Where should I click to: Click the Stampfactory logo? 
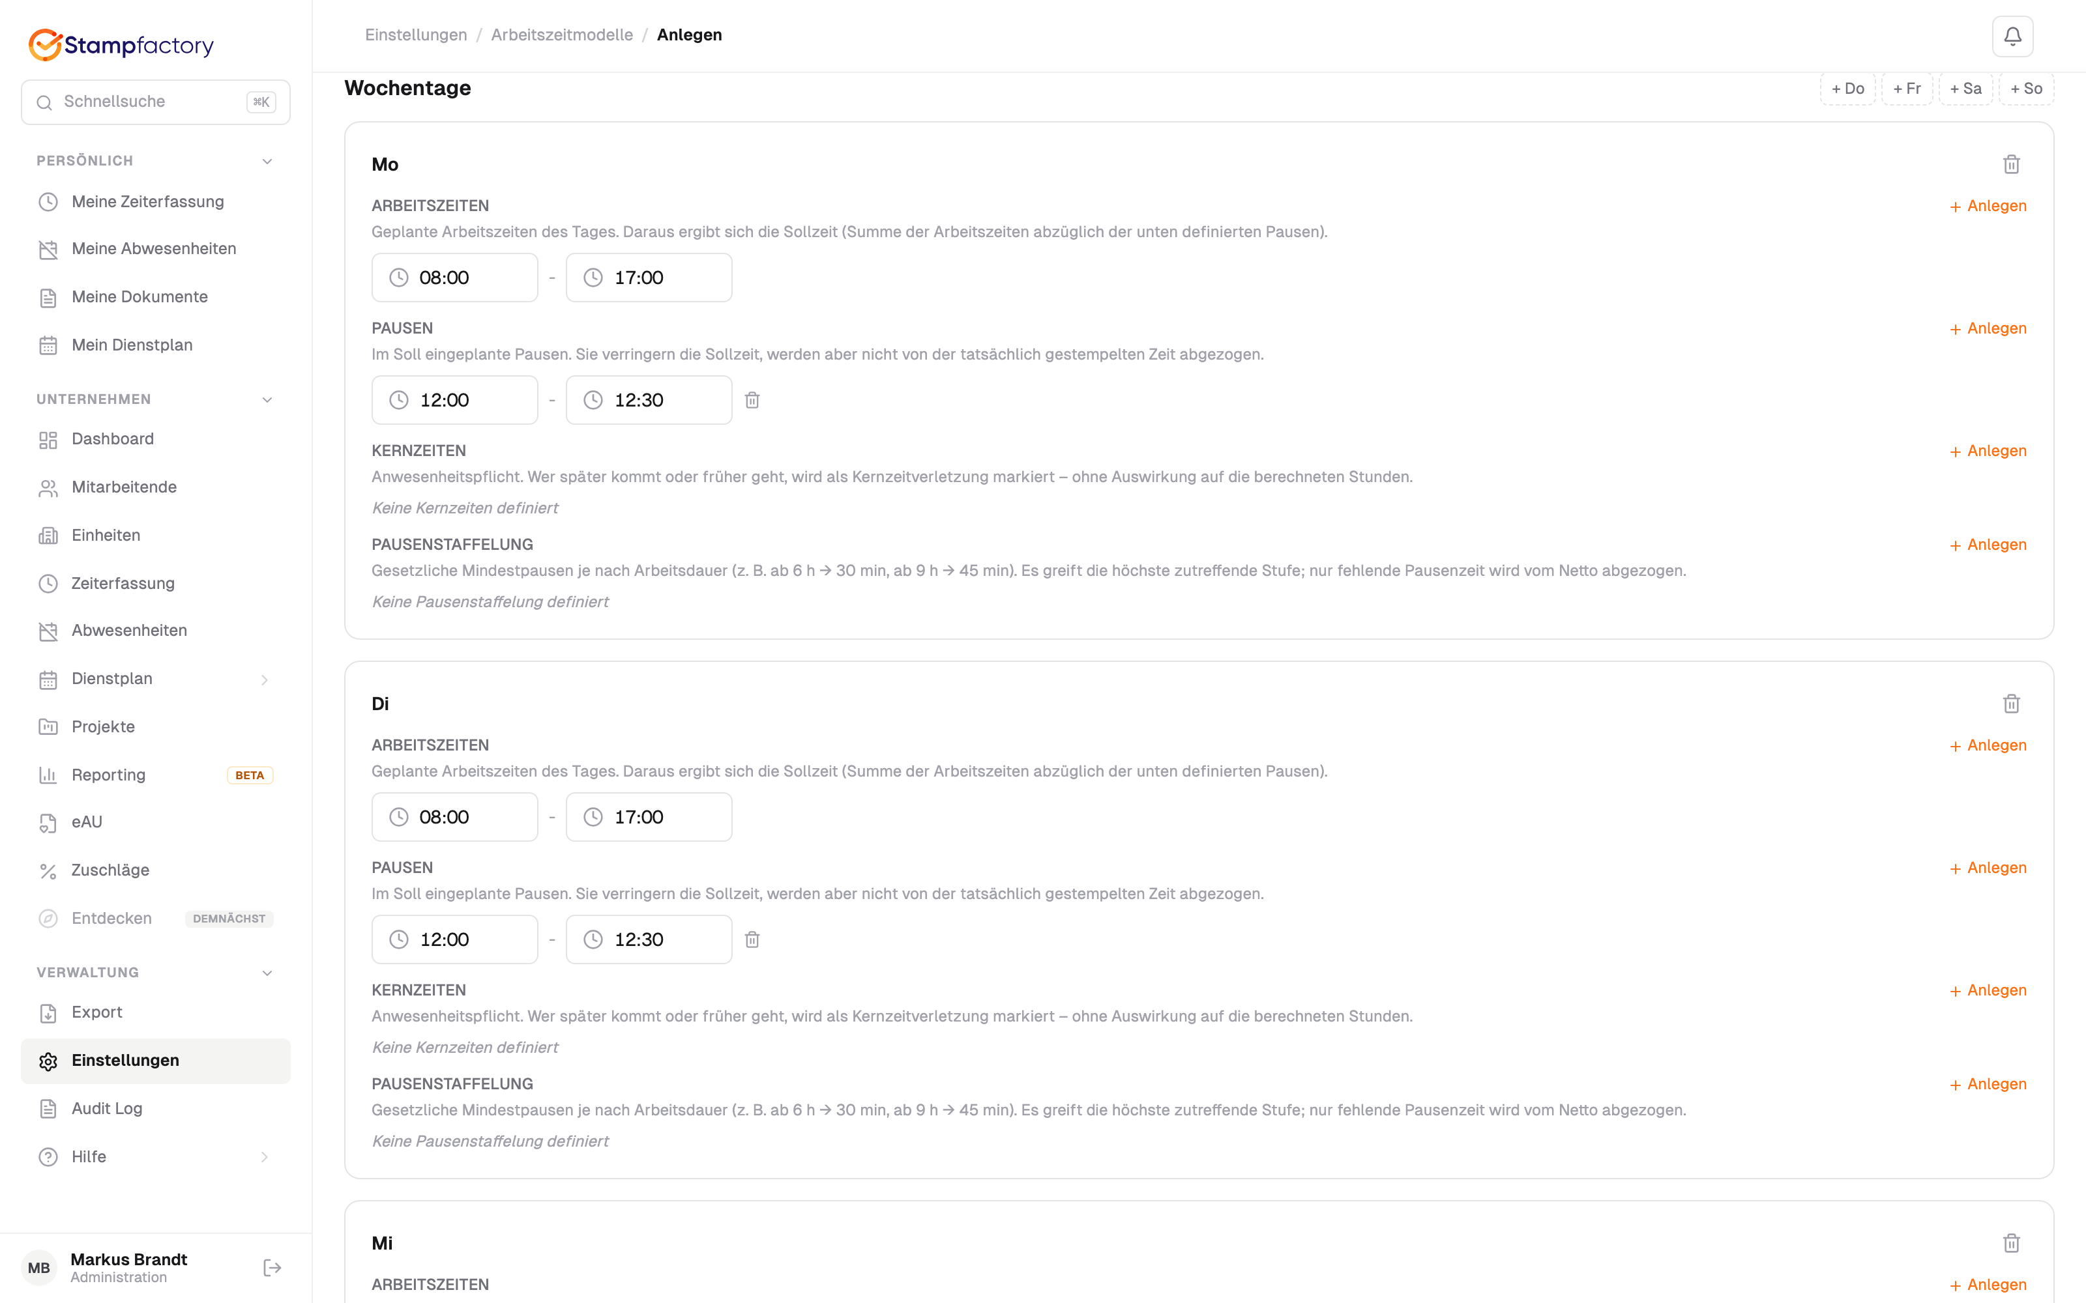pyautogui.click(x=121, y=45)
